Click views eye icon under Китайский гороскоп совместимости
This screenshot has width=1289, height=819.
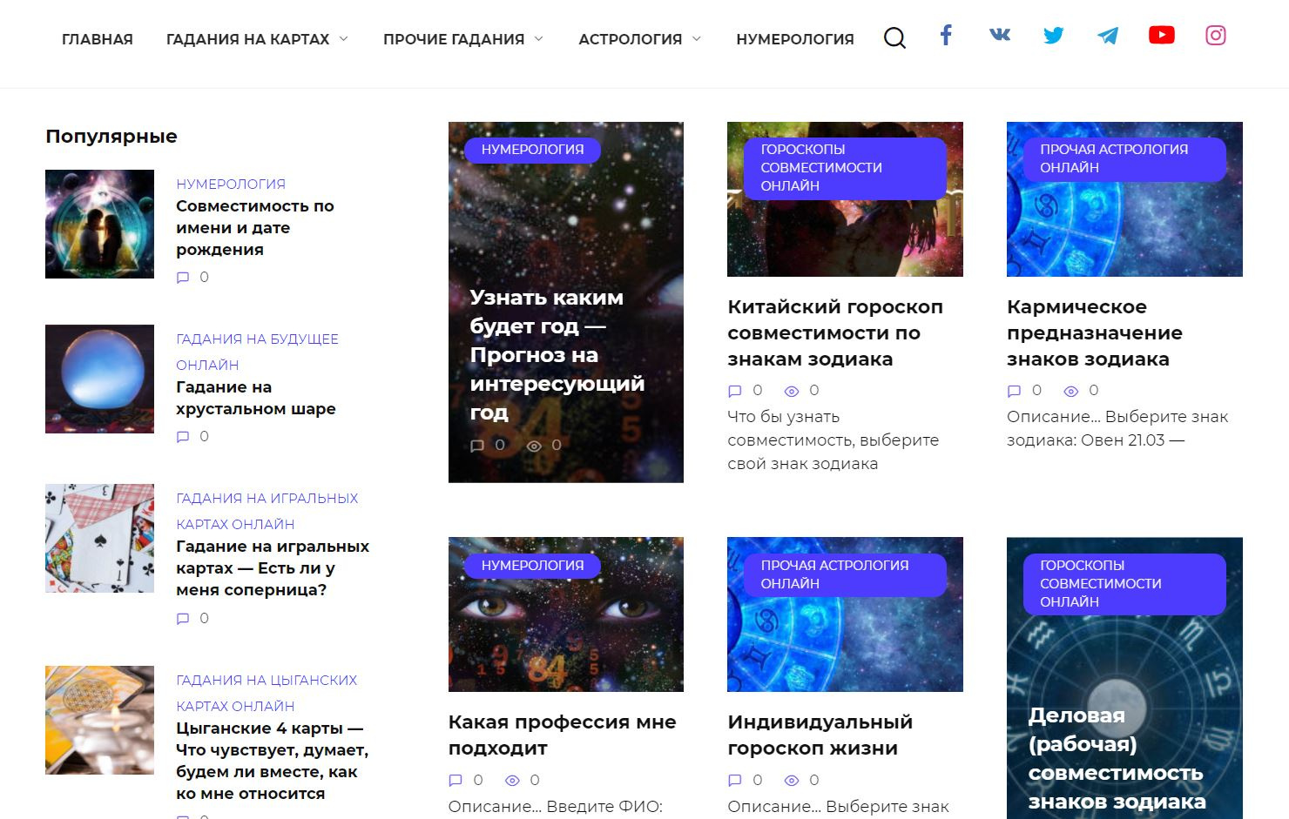tap(792, 391)
